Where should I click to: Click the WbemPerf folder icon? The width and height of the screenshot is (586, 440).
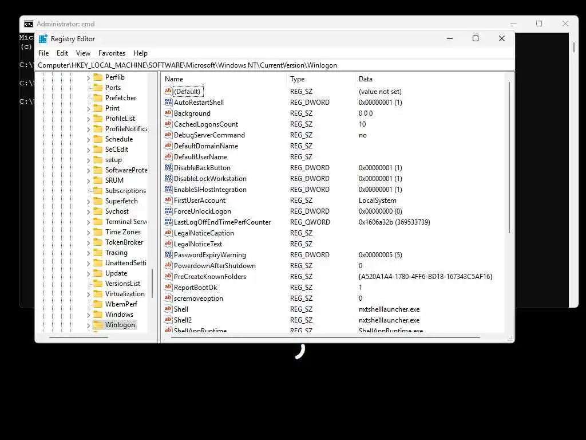pyautogui.click(x=98, y=304)
